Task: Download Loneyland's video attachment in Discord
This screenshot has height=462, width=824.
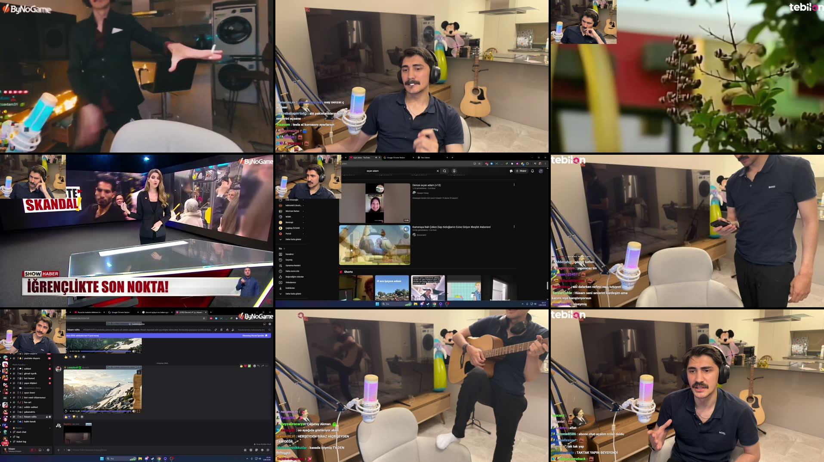Action: [x=139, y=372]
